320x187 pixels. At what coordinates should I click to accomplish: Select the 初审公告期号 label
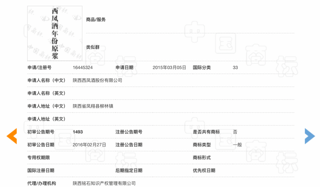click(x=41, y=132)
